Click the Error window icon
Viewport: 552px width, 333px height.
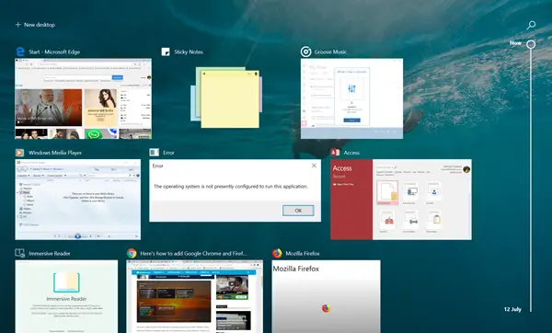(x=155, y=153)
